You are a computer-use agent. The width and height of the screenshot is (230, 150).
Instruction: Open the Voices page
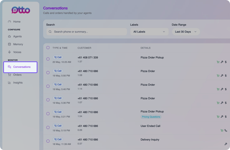click(x=14, y=52)
